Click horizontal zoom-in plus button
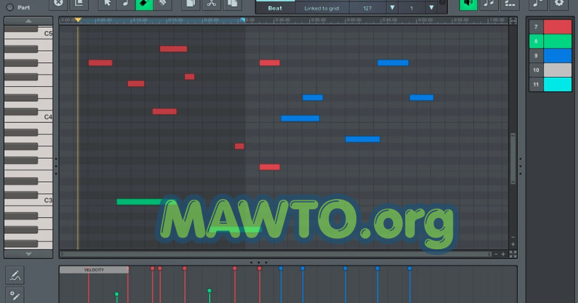578x303 pixels. tap(503, 254)
